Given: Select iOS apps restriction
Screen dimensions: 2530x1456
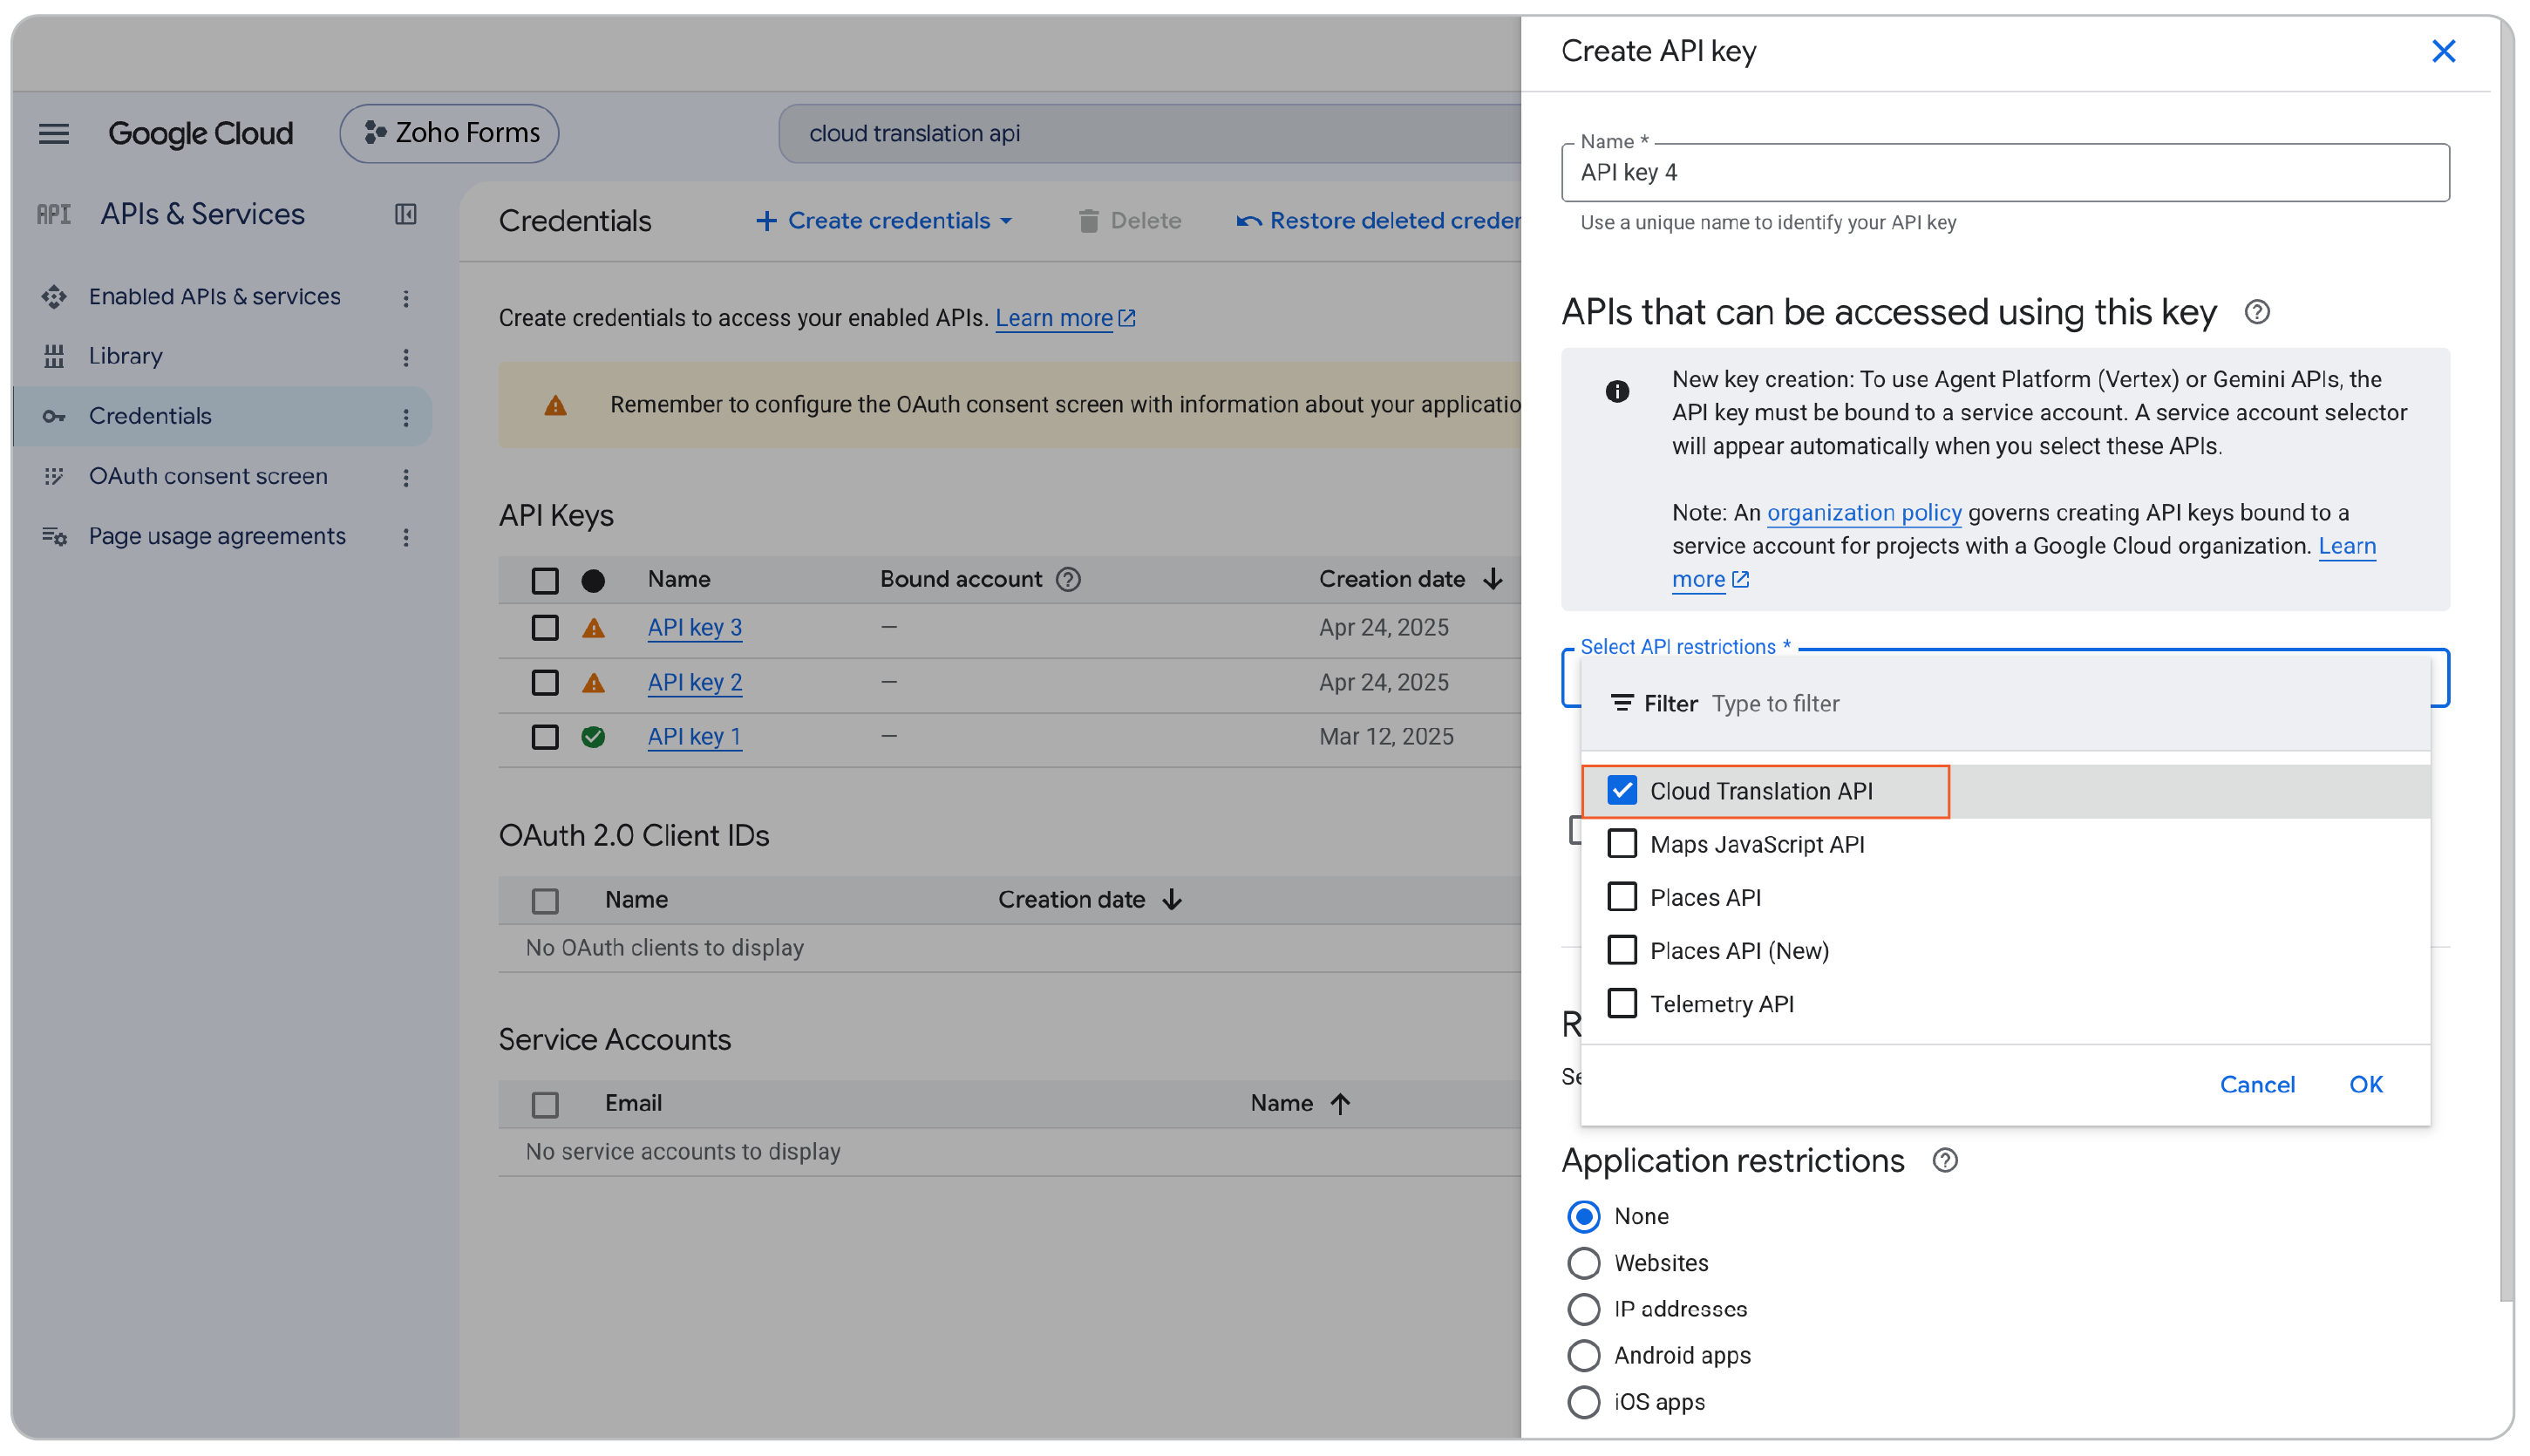Looking at the screenshot, I should coord(1584,1402).
